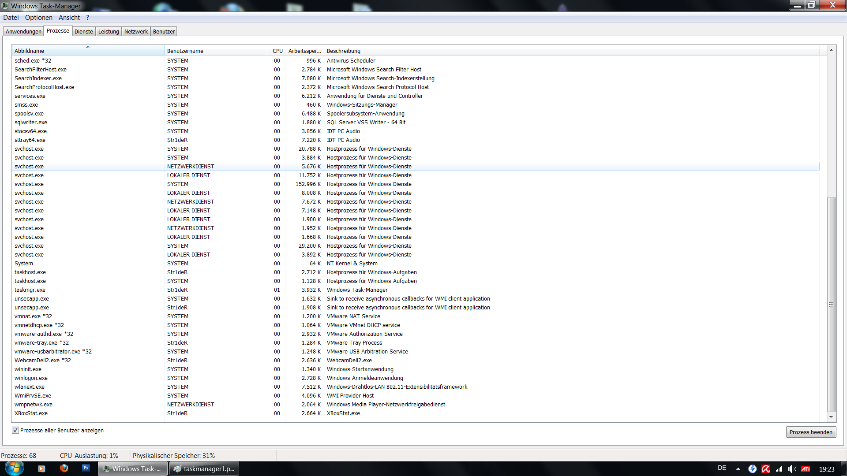Select the taskmgr.exe process
Image resolution: width=847 pixels, height=476 pixels.
(416, 290)
